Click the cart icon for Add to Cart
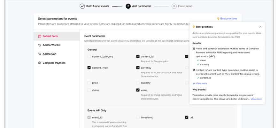The image size is (278, 128). pos(40,54)
